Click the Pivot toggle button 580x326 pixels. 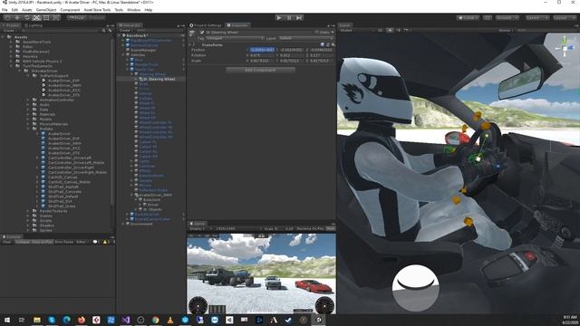point(76,17)
